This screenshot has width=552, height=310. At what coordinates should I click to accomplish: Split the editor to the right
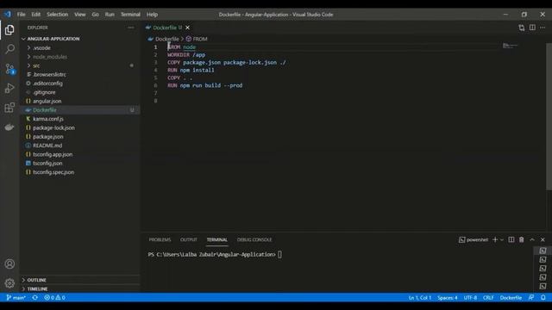[x=532, y=28]
